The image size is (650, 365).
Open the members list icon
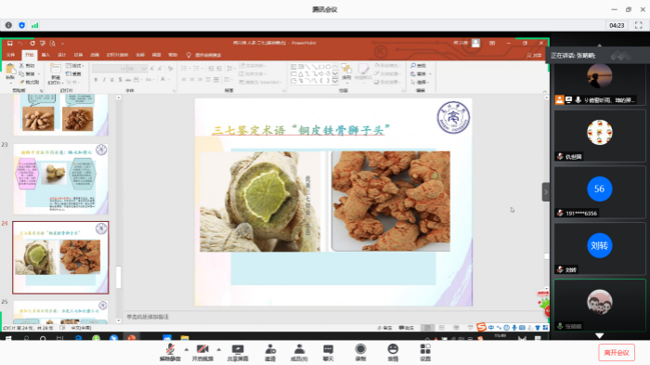pos(299,353)
